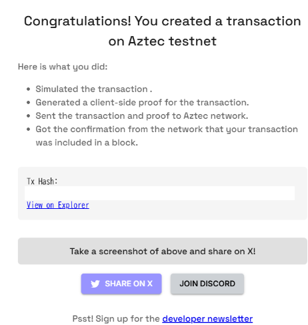Click the Twitter bird icon
The width and height of the screenshot is (308, 325).
95,284
